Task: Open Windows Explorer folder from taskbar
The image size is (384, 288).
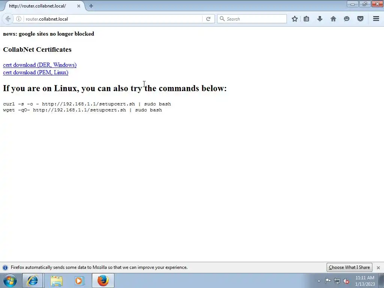Action: (57, 280)
